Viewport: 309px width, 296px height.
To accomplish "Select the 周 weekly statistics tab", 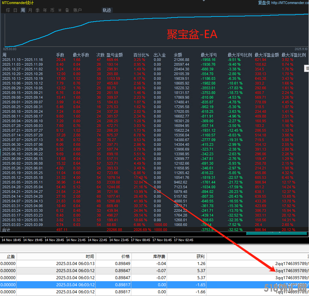I will click(x=23, y=10).
